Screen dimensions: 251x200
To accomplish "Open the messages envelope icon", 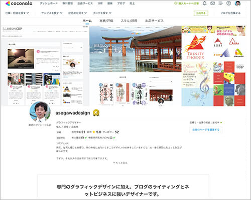I will [212, 3].
